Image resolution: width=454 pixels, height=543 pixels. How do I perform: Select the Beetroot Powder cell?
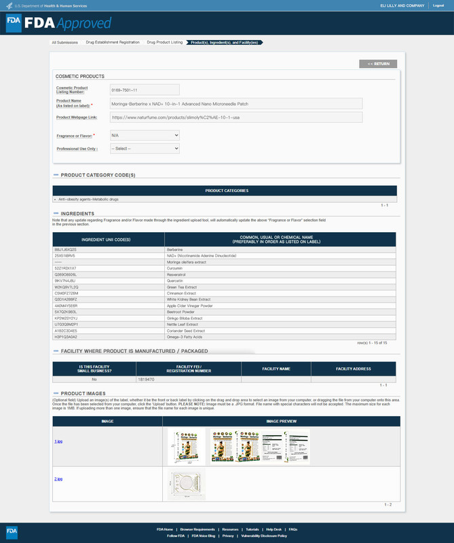coord(280,312)
